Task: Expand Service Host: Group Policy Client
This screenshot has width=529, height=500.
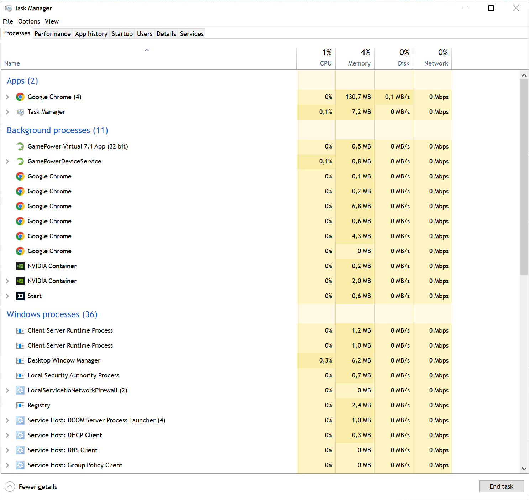Action: (x=7, y=465)
